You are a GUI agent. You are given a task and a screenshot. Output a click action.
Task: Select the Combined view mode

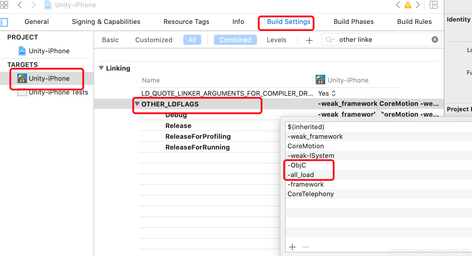tap(235, 40)
